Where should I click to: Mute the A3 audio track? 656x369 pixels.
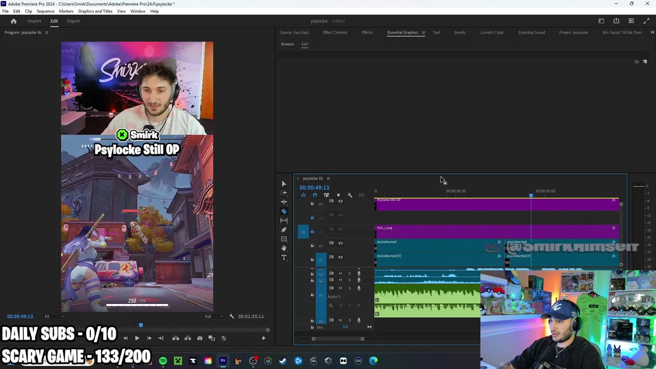[x=340, y=274]
